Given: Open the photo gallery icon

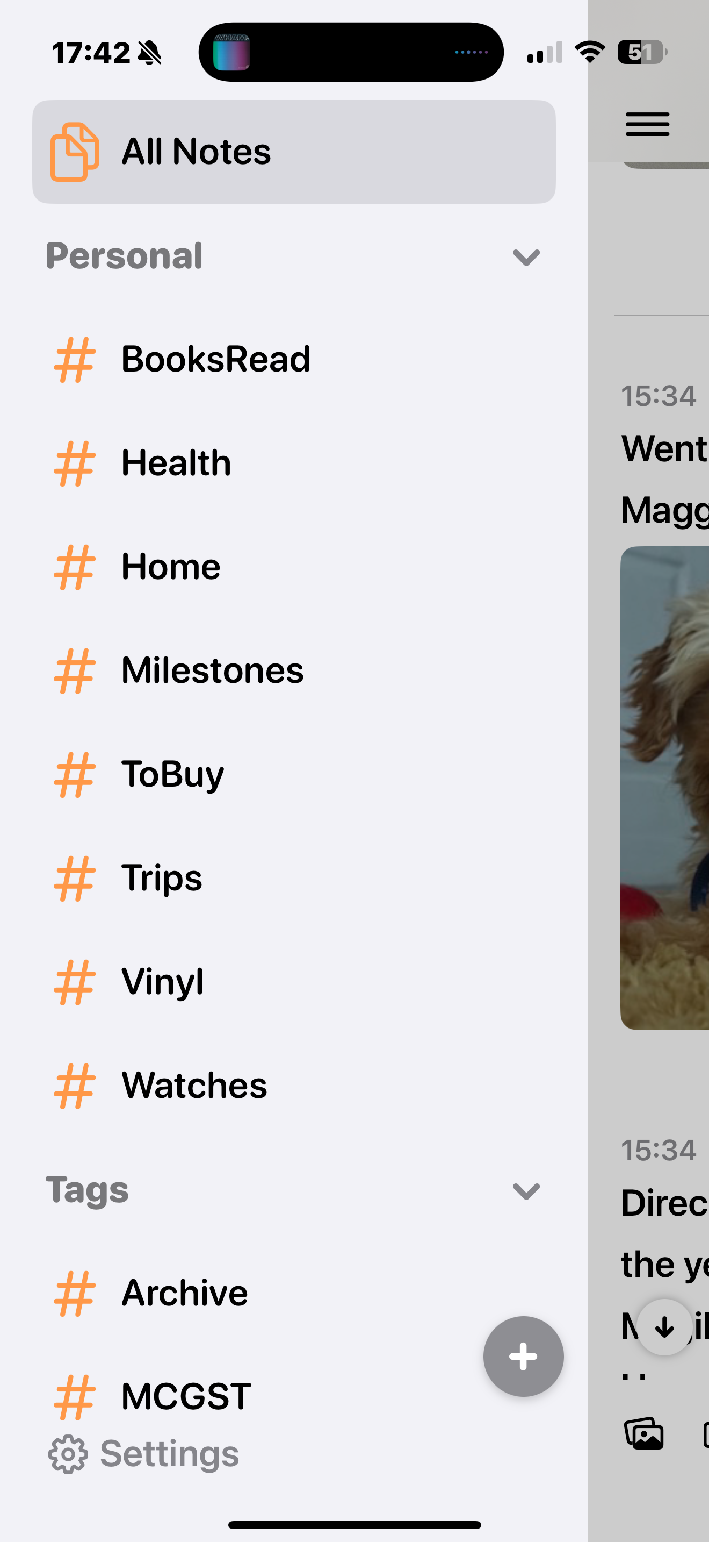Looking at the screenshot, I should tap(644, 1433).
